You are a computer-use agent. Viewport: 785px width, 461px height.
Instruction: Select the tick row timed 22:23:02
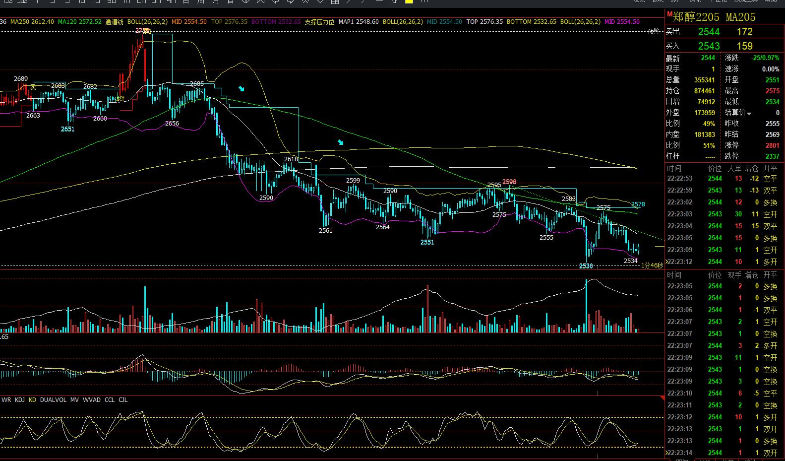(x=725, y=202)
